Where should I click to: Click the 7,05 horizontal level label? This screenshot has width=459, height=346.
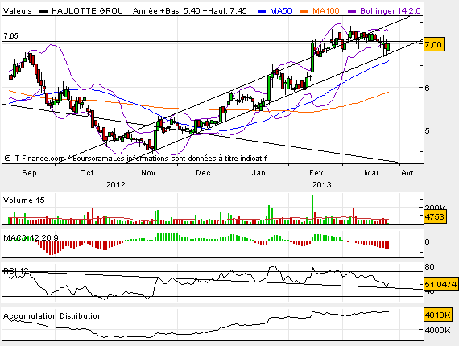point(10,36)
